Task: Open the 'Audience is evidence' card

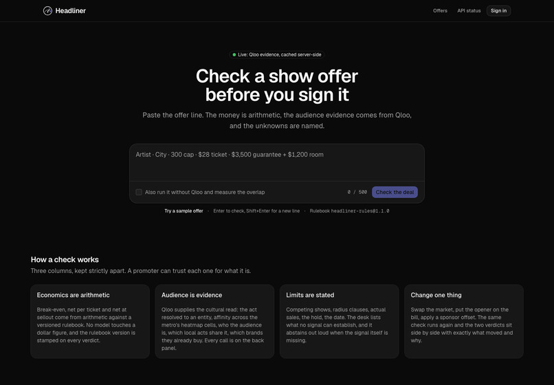Action: tap(214, 321)
